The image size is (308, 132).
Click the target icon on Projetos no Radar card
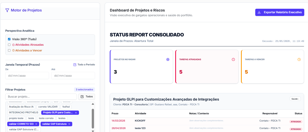click(x=168, y=59)
